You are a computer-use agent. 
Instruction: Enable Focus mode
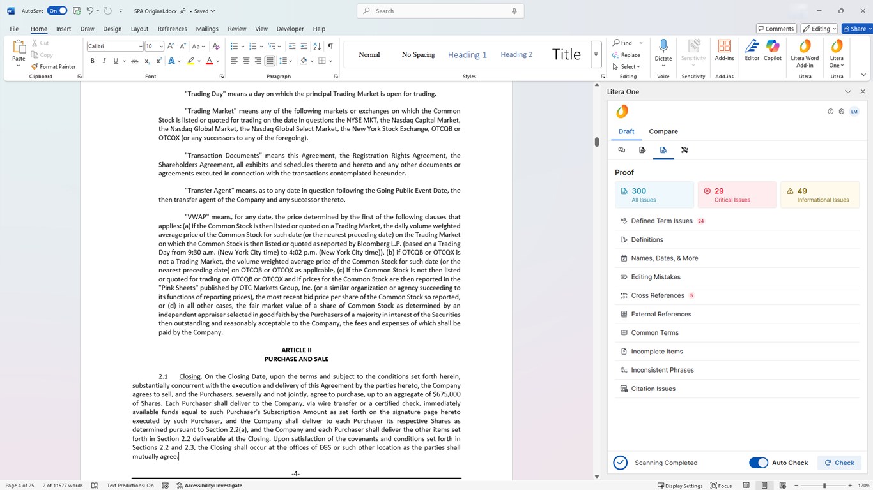pos(721,486)
